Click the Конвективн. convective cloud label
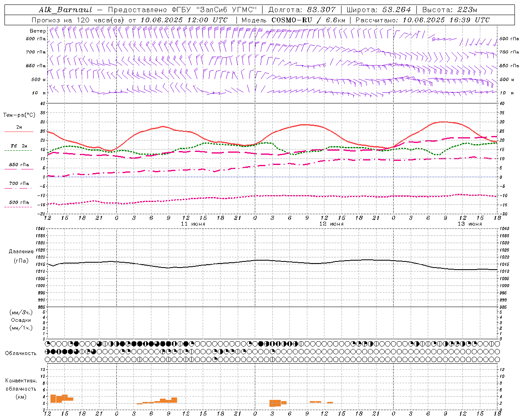This screenshot has width=521, height=417. [x=21, y=381]
